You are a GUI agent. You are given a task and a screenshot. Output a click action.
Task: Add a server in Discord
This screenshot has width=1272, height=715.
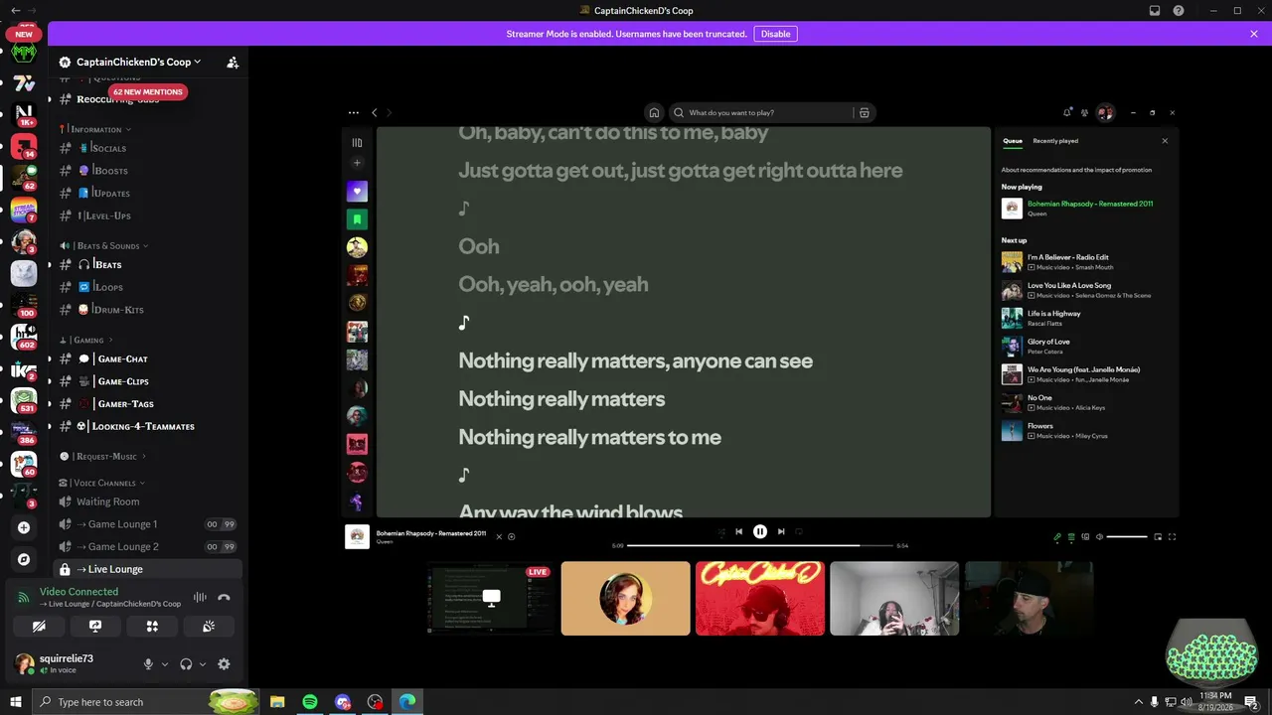pos(24,527)
